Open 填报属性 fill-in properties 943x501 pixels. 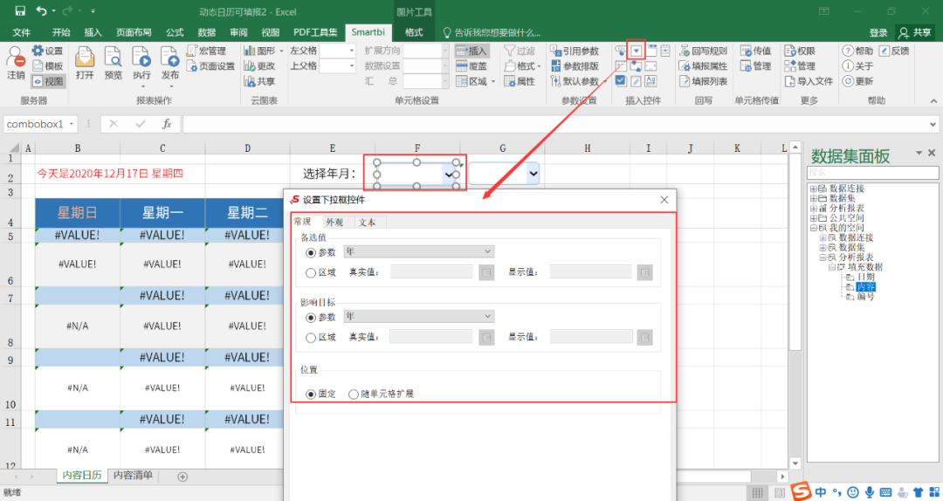[703, 66]
